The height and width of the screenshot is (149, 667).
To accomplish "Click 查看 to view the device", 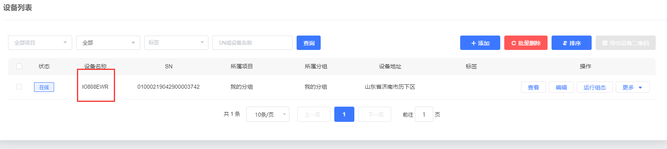I will click(x=533, y=87).
